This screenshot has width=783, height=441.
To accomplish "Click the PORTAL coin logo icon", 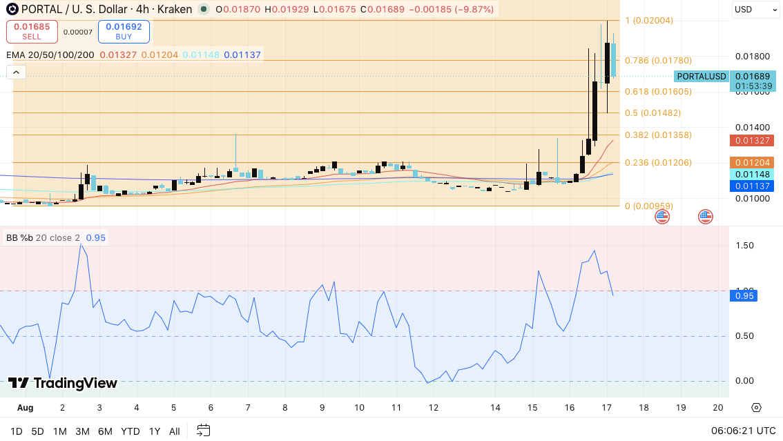I will point(12,9).
